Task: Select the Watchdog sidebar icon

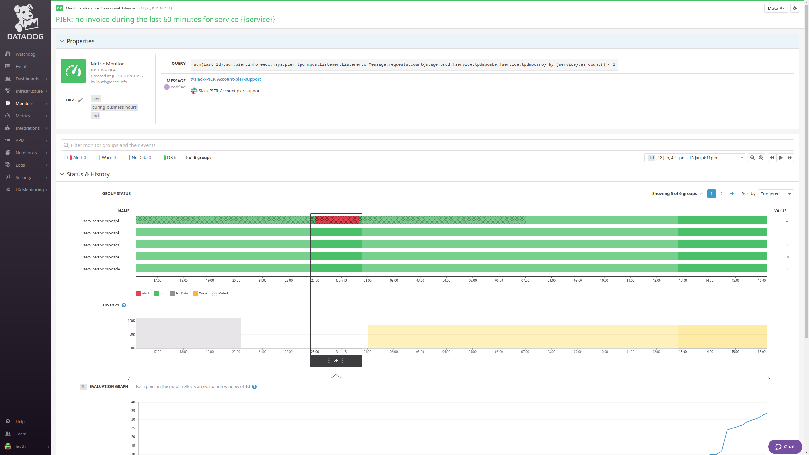Action: pyautogui.click(x=8, y=54)
